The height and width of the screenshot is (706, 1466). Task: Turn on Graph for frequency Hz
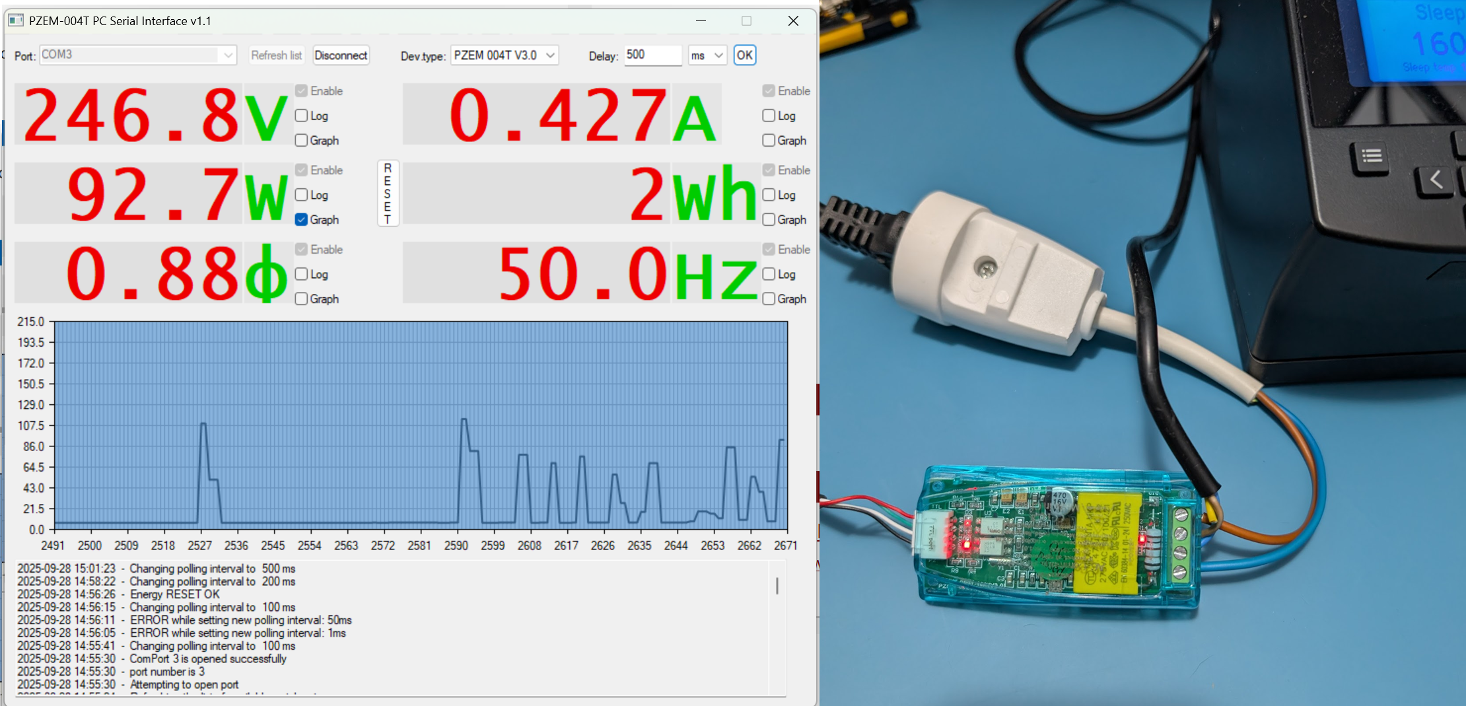point(769,299)
